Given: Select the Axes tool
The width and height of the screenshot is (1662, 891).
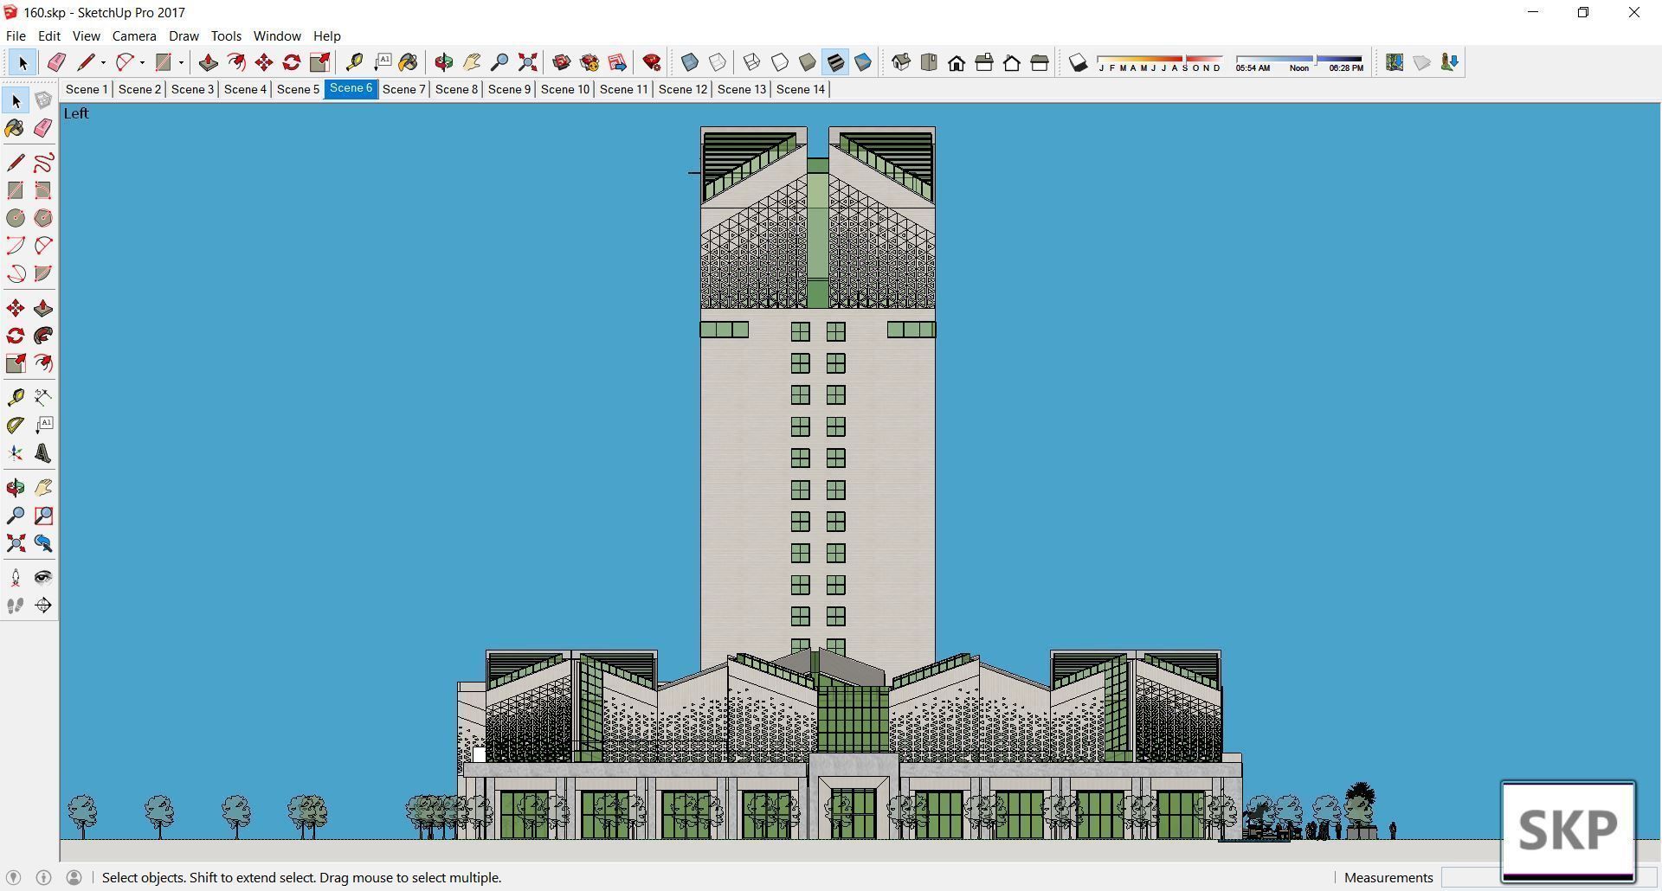Looking at the screenshot, I should (x=16, y=453).
